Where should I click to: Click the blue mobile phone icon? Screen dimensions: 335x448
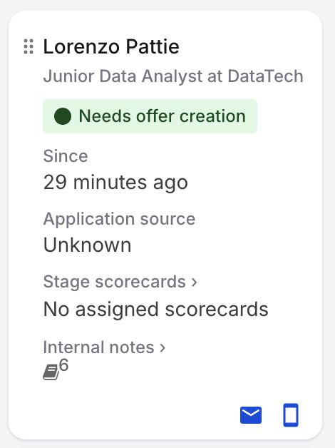[291, 415]
